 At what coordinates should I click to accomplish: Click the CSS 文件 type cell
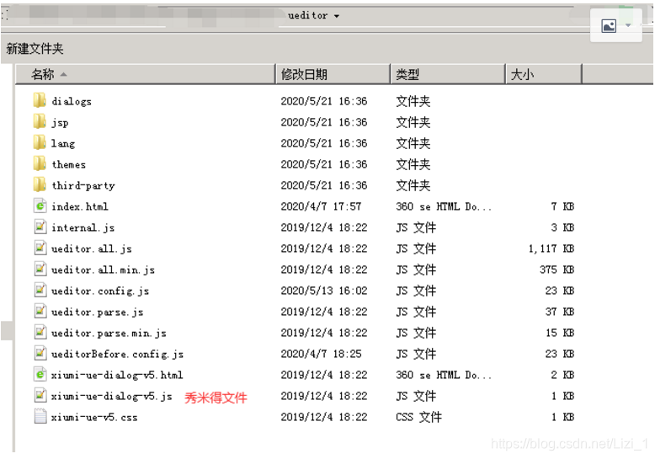click(418, 417)
